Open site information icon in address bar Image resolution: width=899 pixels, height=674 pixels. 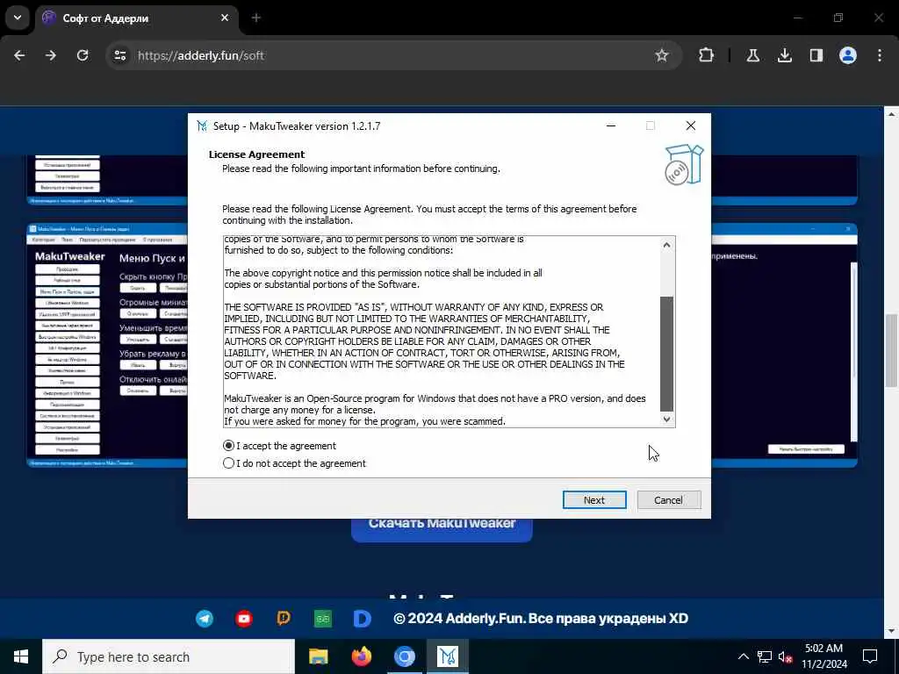[x=119, y=55]
